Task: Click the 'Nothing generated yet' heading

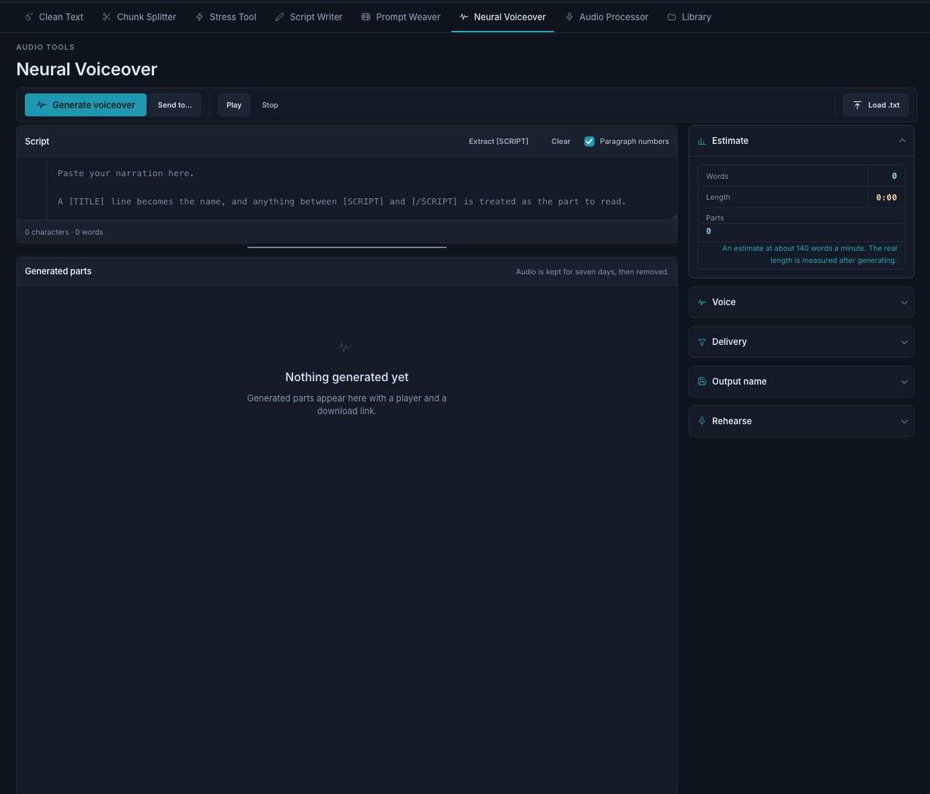Action: point(347,377)
